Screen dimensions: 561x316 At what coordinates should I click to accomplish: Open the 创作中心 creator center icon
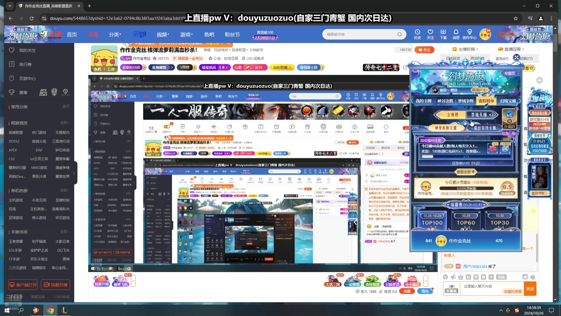point(470,34)
